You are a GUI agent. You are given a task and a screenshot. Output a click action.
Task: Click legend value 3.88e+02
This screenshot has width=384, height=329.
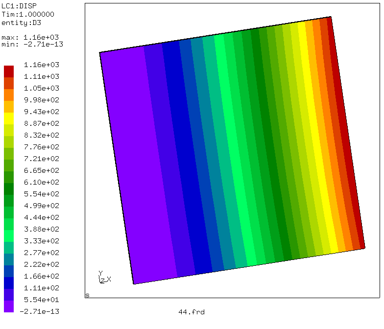[x=42, y=229]
